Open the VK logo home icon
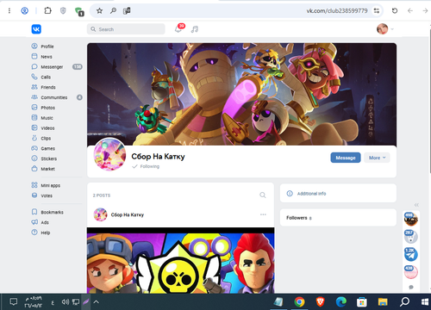431x310 pixels. (x=36, y=29)
